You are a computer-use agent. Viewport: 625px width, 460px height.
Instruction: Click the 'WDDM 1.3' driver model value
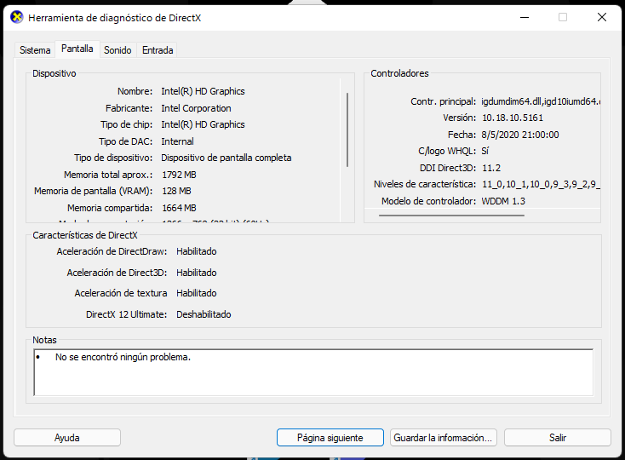pyautogui.click(x=503, y=201)
